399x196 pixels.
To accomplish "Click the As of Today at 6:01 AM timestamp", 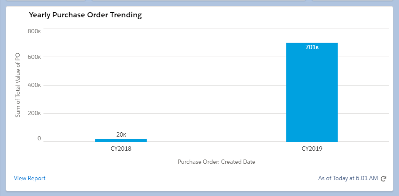I will pos(348,178).
